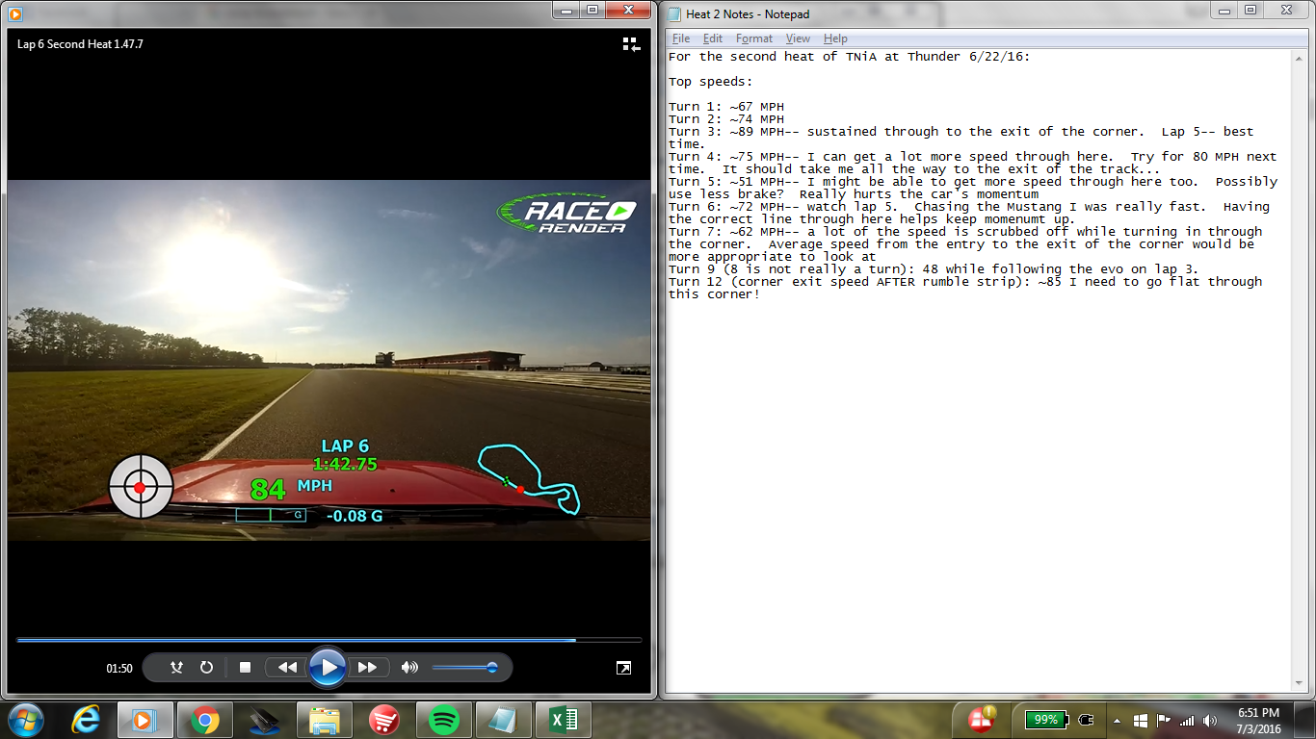Show hidden system tray icons
The height and width of the screenshot is (739, 1316).
click(x=1117, y=720)
